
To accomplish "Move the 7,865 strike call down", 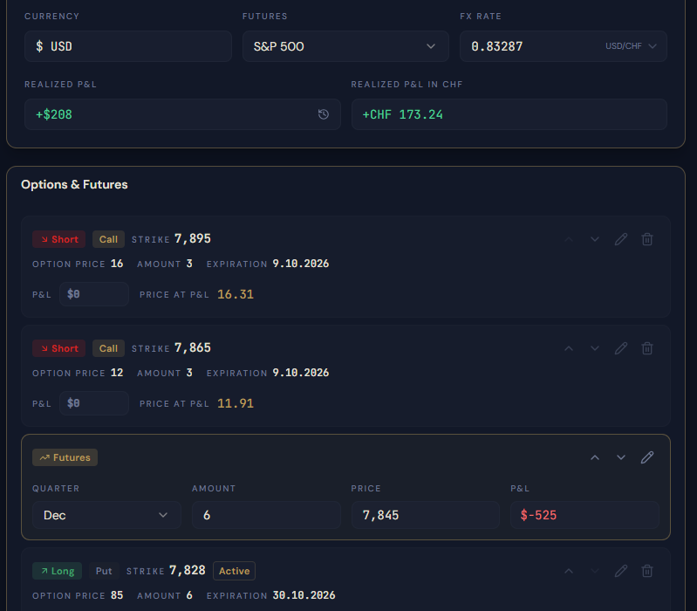I will 595,348.
